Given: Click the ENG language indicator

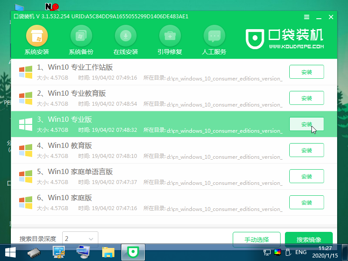Looking at the screenshot, I should click(x=301, y=252).
